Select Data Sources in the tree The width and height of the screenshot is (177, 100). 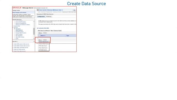point(19,30)
